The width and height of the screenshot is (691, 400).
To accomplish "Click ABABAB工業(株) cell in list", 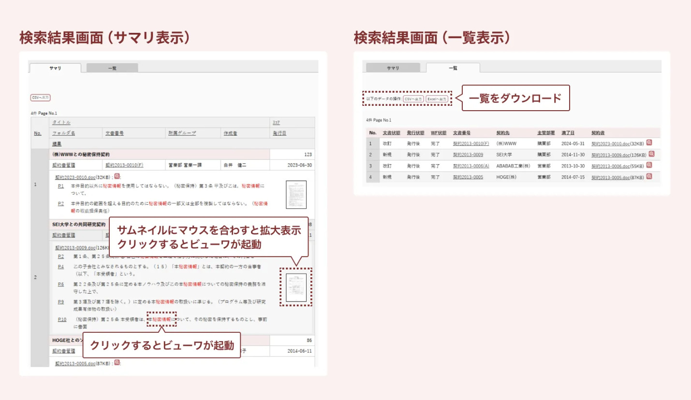I will [514, 166].
